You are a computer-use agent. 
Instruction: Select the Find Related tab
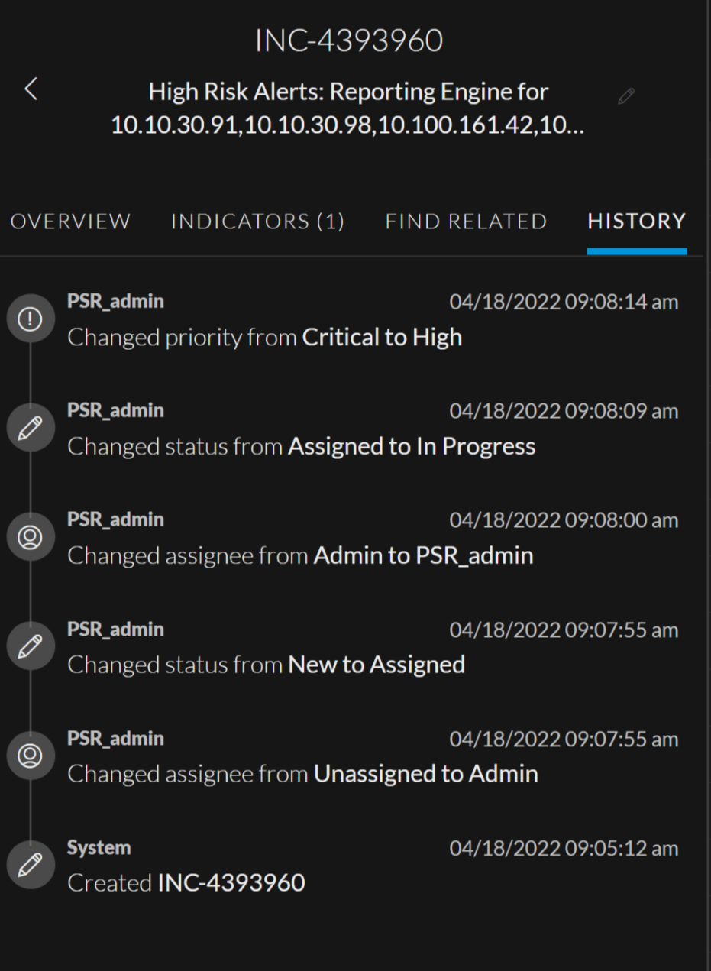tap(466, 222)
